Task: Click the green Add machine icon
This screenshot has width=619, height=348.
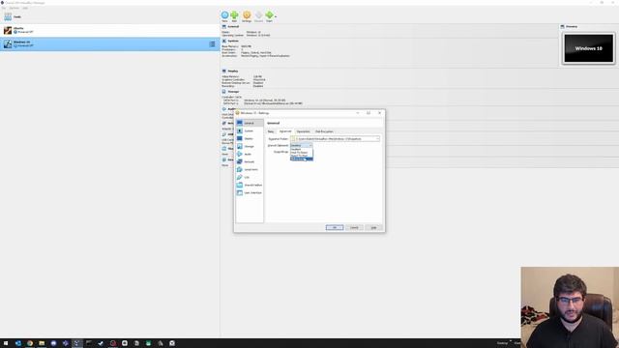Action: (x=234, y=15)
